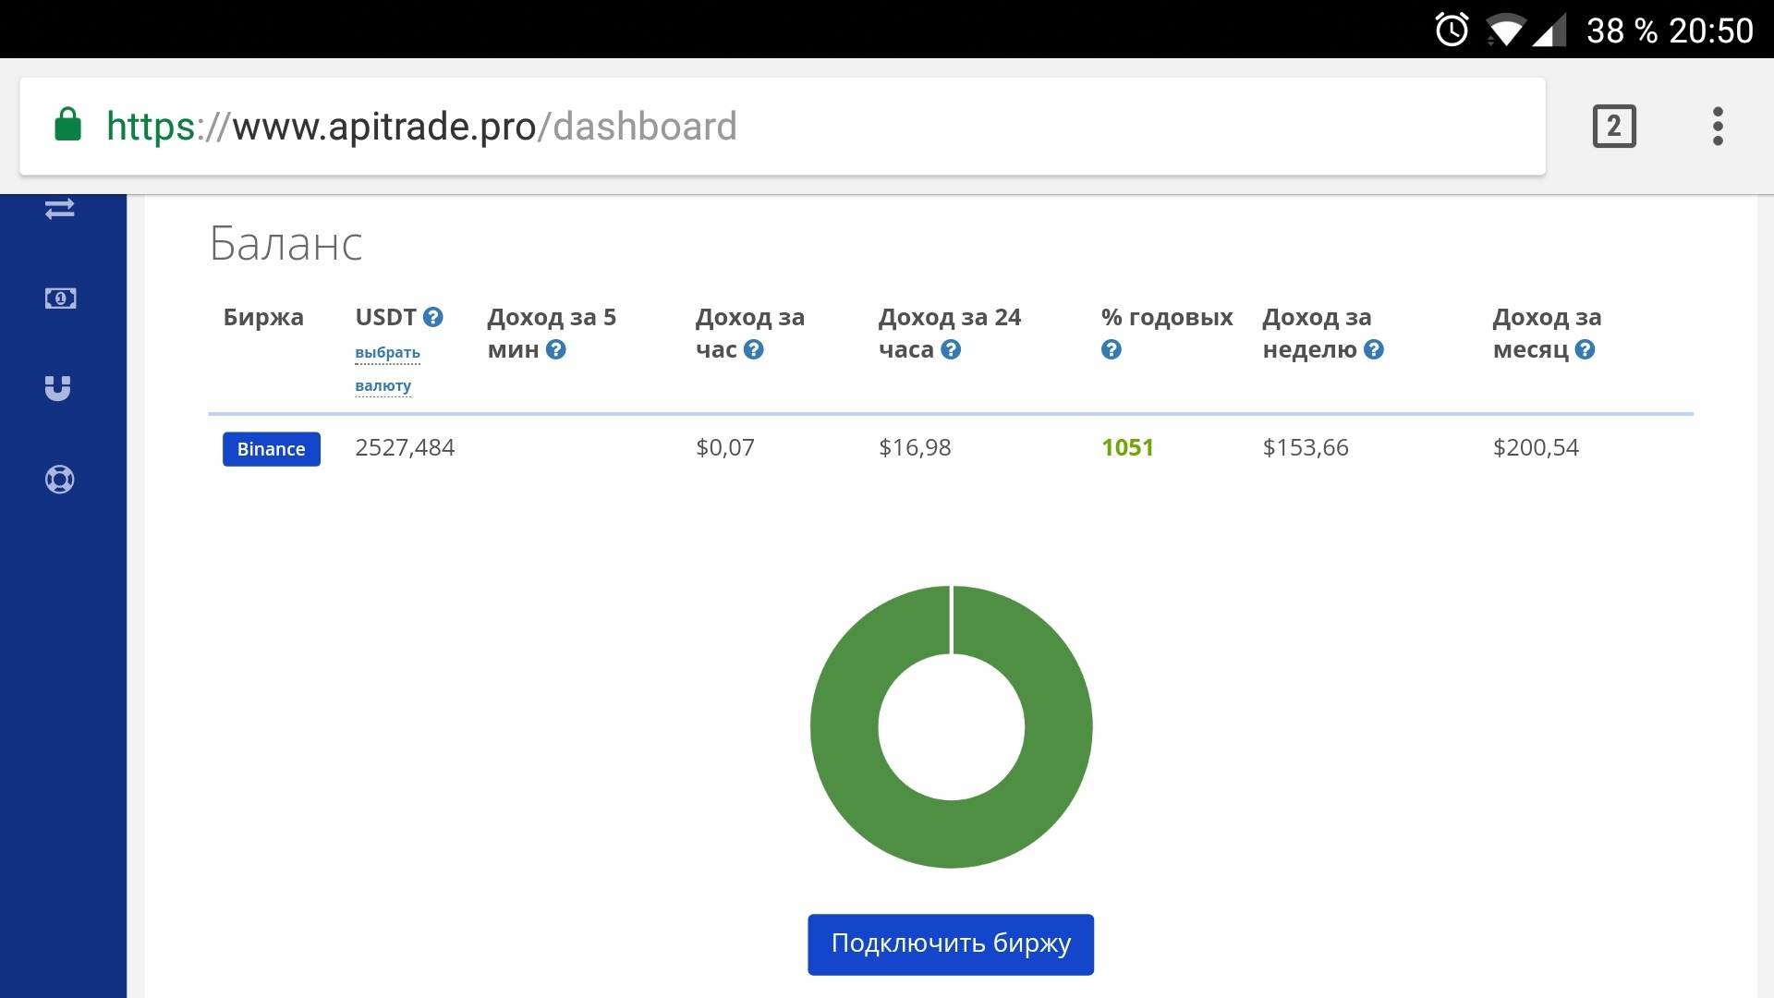Click the green secure lock icon
This screenshot has height=998, width=1774.
click(x=67, y=125)
